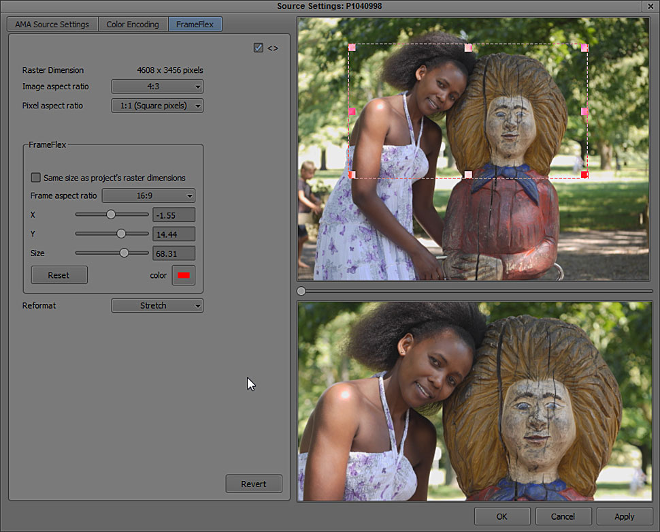This screenshot has height=532, width=660.
Task: Close the Source Settings dialog window
Action: pos(652,6)
